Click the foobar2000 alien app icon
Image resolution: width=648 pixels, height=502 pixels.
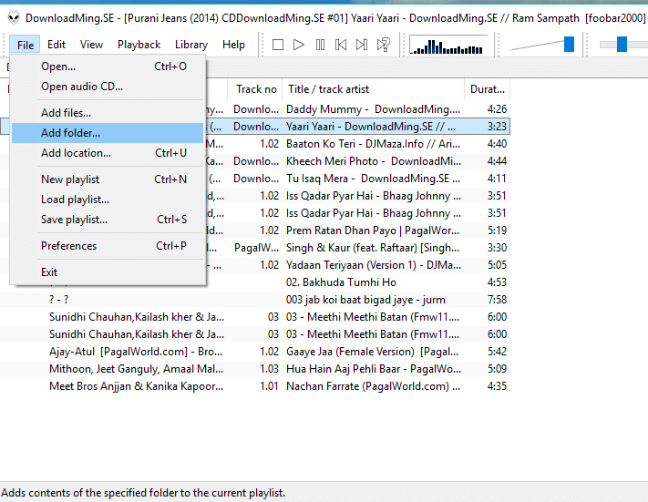pyautogui.click(x=14, y=17)
